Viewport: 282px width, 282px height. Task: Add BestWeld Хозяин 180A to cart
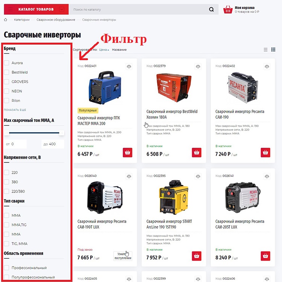pyautogui.click(x=197, y=153)
